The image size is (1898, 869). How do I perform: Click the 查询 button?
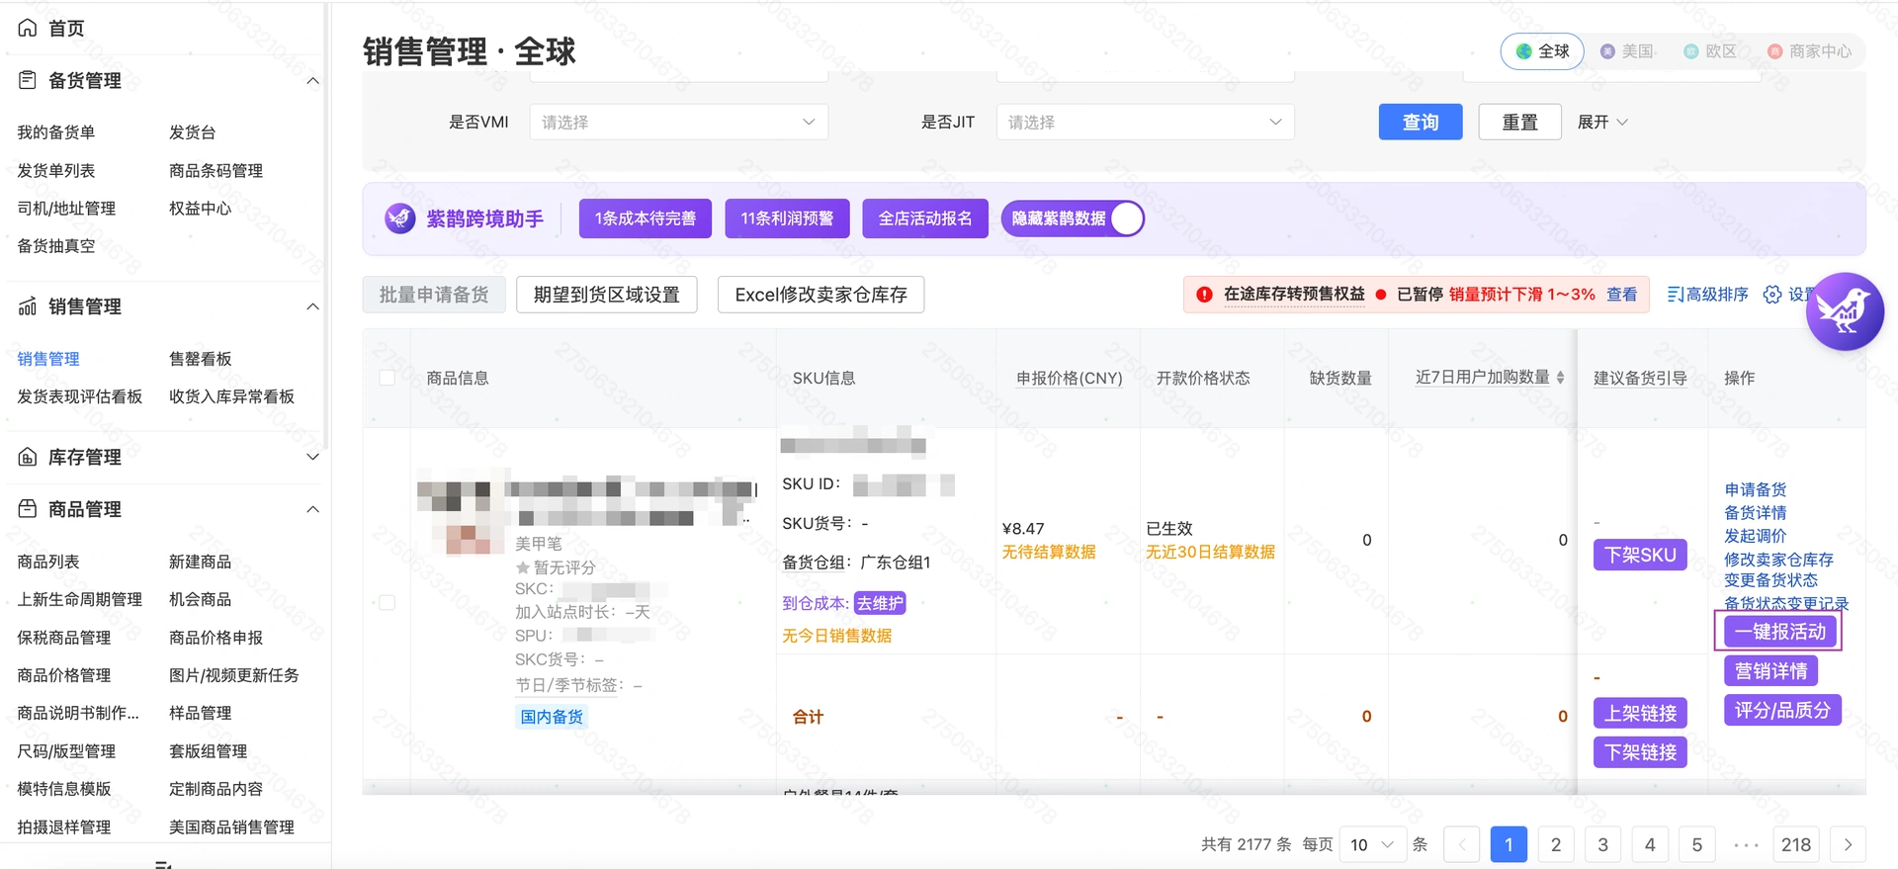coord(1421,122)
